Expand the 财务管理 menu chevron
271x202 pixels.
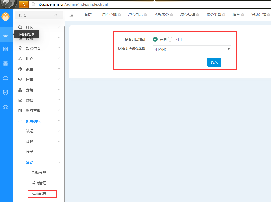pos(59,110)
